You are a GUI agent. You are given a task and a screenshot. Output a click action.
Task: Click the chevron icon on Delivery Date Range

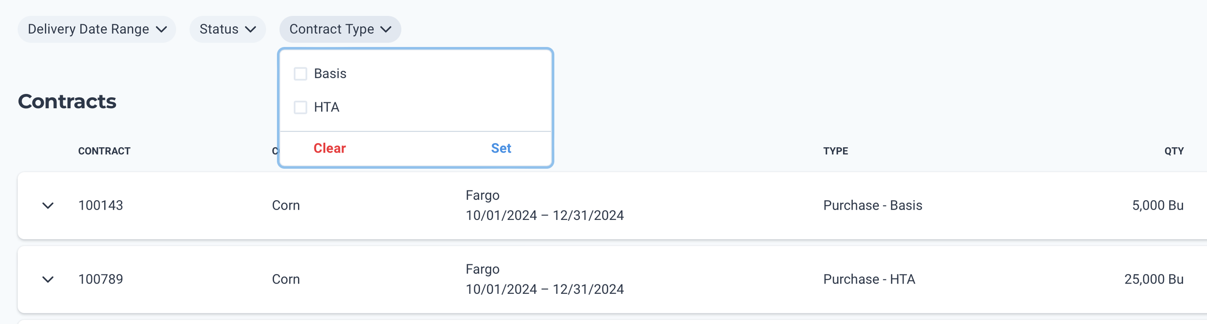click(x=162, y=29)
